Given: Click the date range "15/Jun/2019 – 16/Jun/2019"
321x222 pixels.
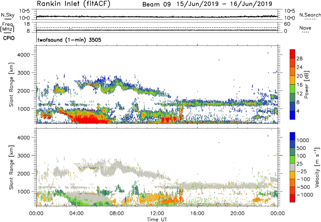Looking at the screenshot, I should [224, 4].
